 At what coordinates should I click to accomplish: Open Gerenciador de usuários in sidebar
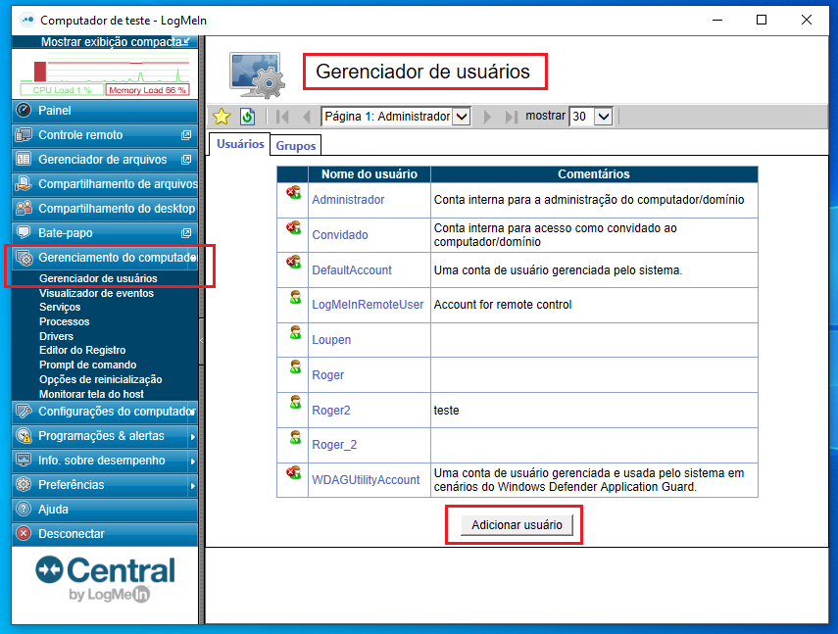pos(98,278)
